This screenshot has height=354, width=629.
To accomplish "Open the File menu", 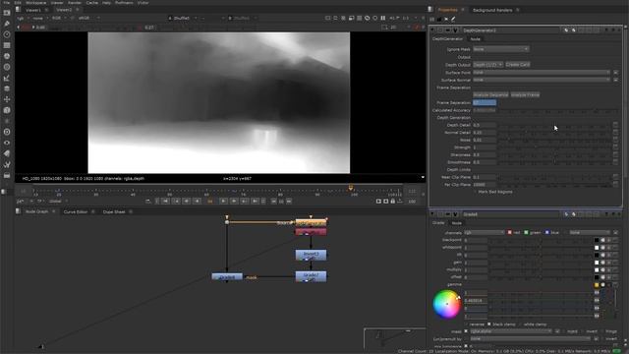I will 7,2.
